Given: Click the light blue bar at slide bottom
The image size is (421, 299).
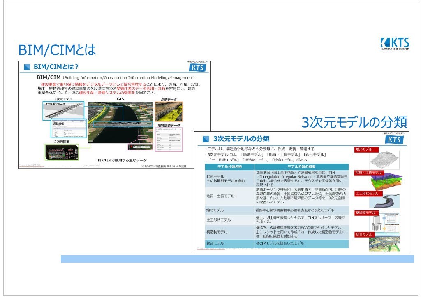Looking at the screenshot, I should point(237,259).
